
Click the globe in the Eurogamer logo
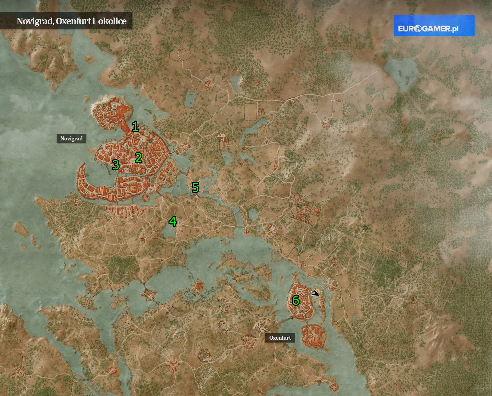pos(418,29)
